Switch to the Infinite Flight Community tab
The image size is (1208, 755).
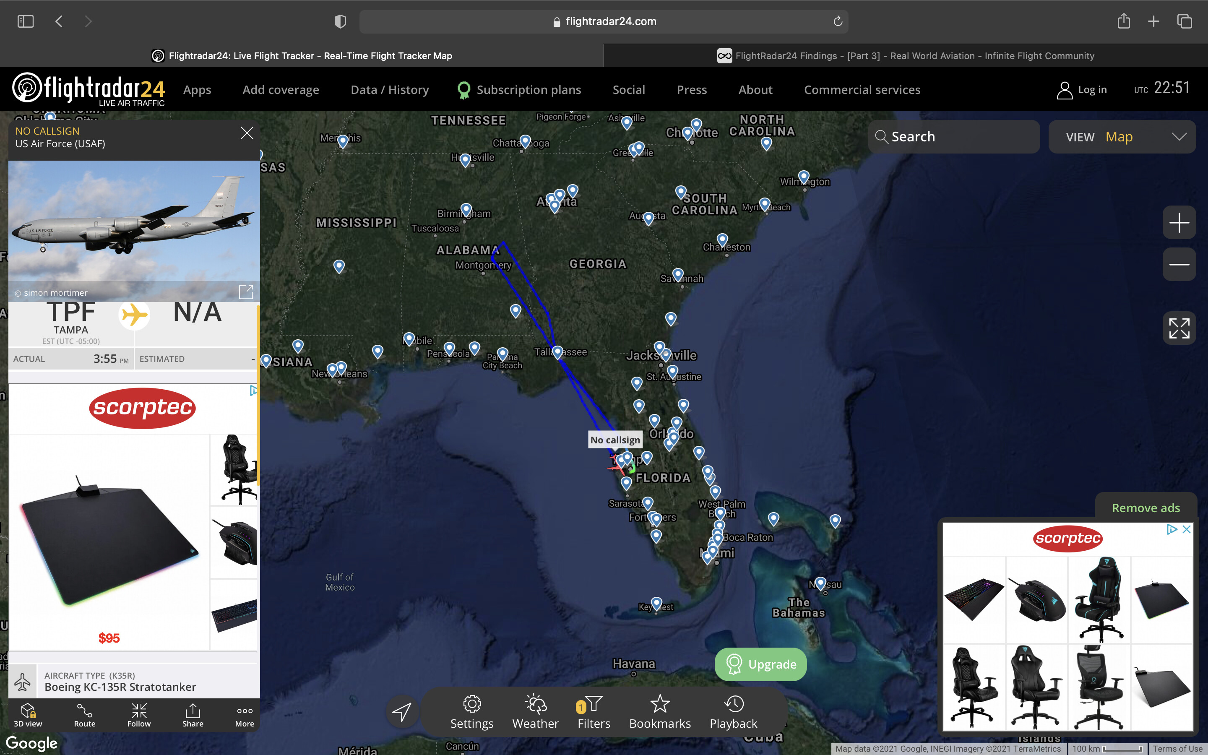pos(906,56)
